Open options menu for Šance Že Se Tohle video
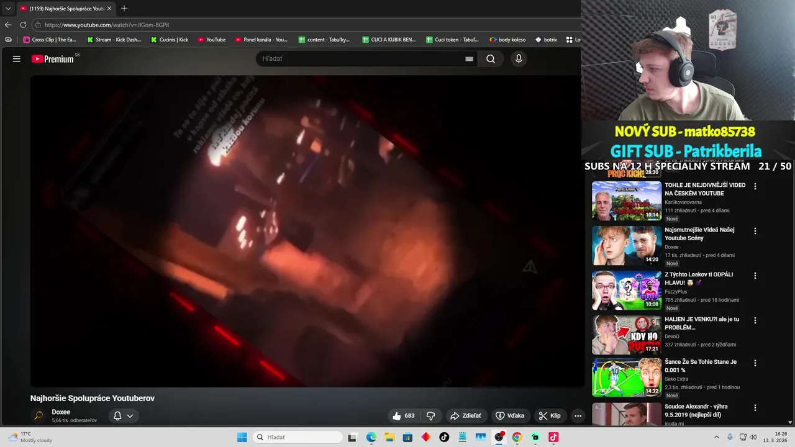The image size is (795, 447). (x=755, y=363)
